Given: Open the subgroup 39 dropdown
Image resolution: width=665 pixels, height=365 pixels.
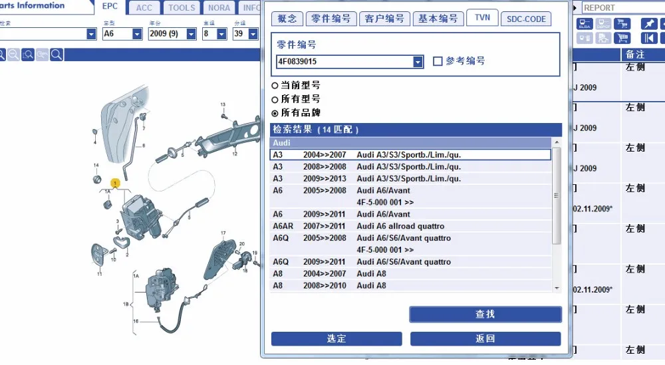Looking at the screenshot, I should [x=253, y=34].
